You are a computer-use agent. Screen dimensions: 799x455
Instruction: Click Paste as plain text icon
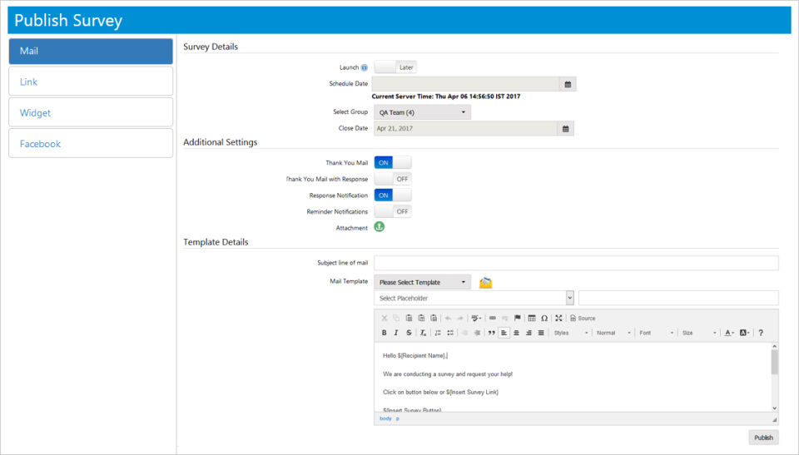pos(421,318)
